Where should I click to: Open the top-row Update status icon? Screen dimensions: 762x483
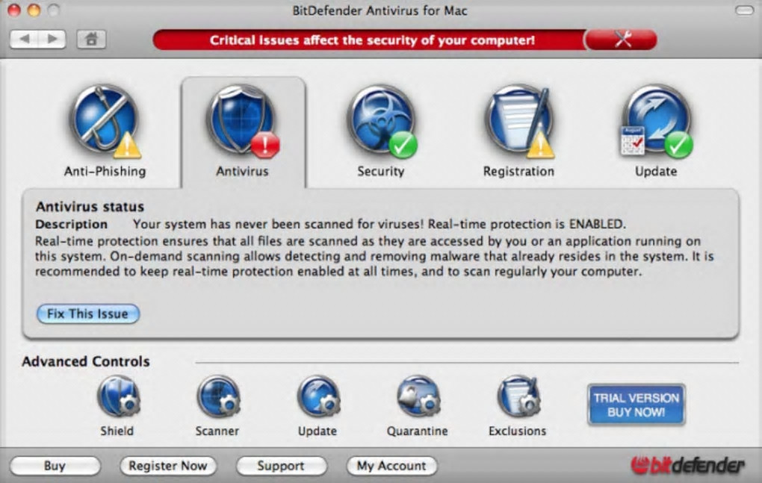657,122
